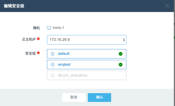This screenshot has height=106, width=175.
Task: Click the 云主机IP field label
Action: pyautogui.click(x=29, y=39)
